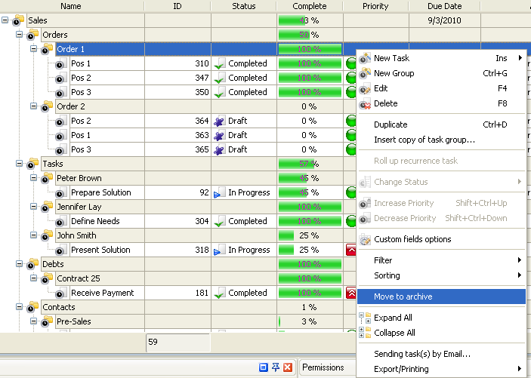Collapse the Sales tree group

pyautogui.click(x=6, y=20)
